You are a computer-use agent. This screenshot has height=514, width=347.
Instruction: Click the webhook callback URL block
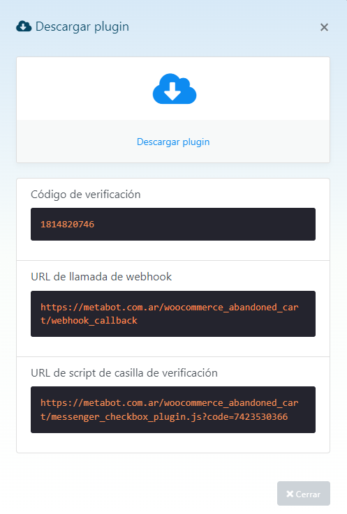[x=173, y=314]
